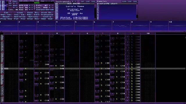Select order list entry 09
The image size is (186, 104).
point(3,8)
